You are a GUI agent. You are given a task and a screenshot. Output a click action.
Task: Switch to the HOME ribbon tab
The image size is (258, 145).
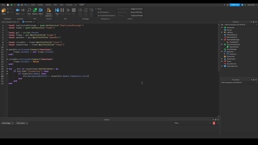pyautogui.click(x=33, y=5)
